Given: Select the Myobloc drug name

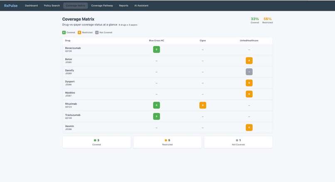Looking at the screenshot, I should [70, 93].
